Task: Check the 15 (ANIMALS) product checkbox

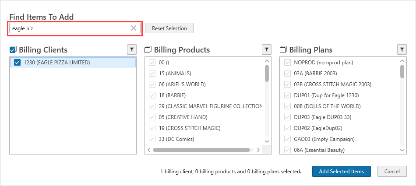Action: (152, 74)
